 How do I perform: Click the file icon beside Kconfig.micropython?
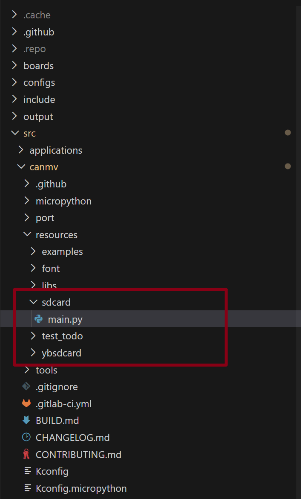point(28,488)
